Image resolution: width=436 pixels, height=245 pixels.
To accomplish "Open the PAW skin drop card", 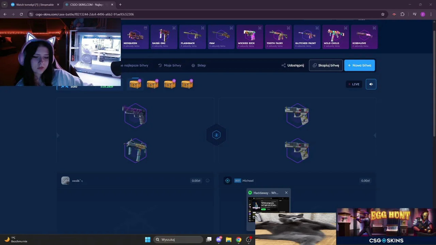I will point(221,37).
